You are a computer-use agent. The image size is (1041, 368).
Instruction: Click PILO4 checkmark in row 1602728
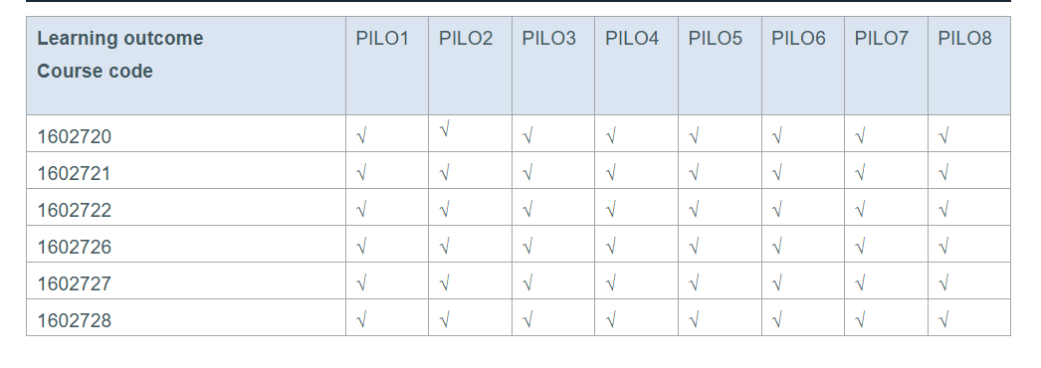click(x=611, y=320)
